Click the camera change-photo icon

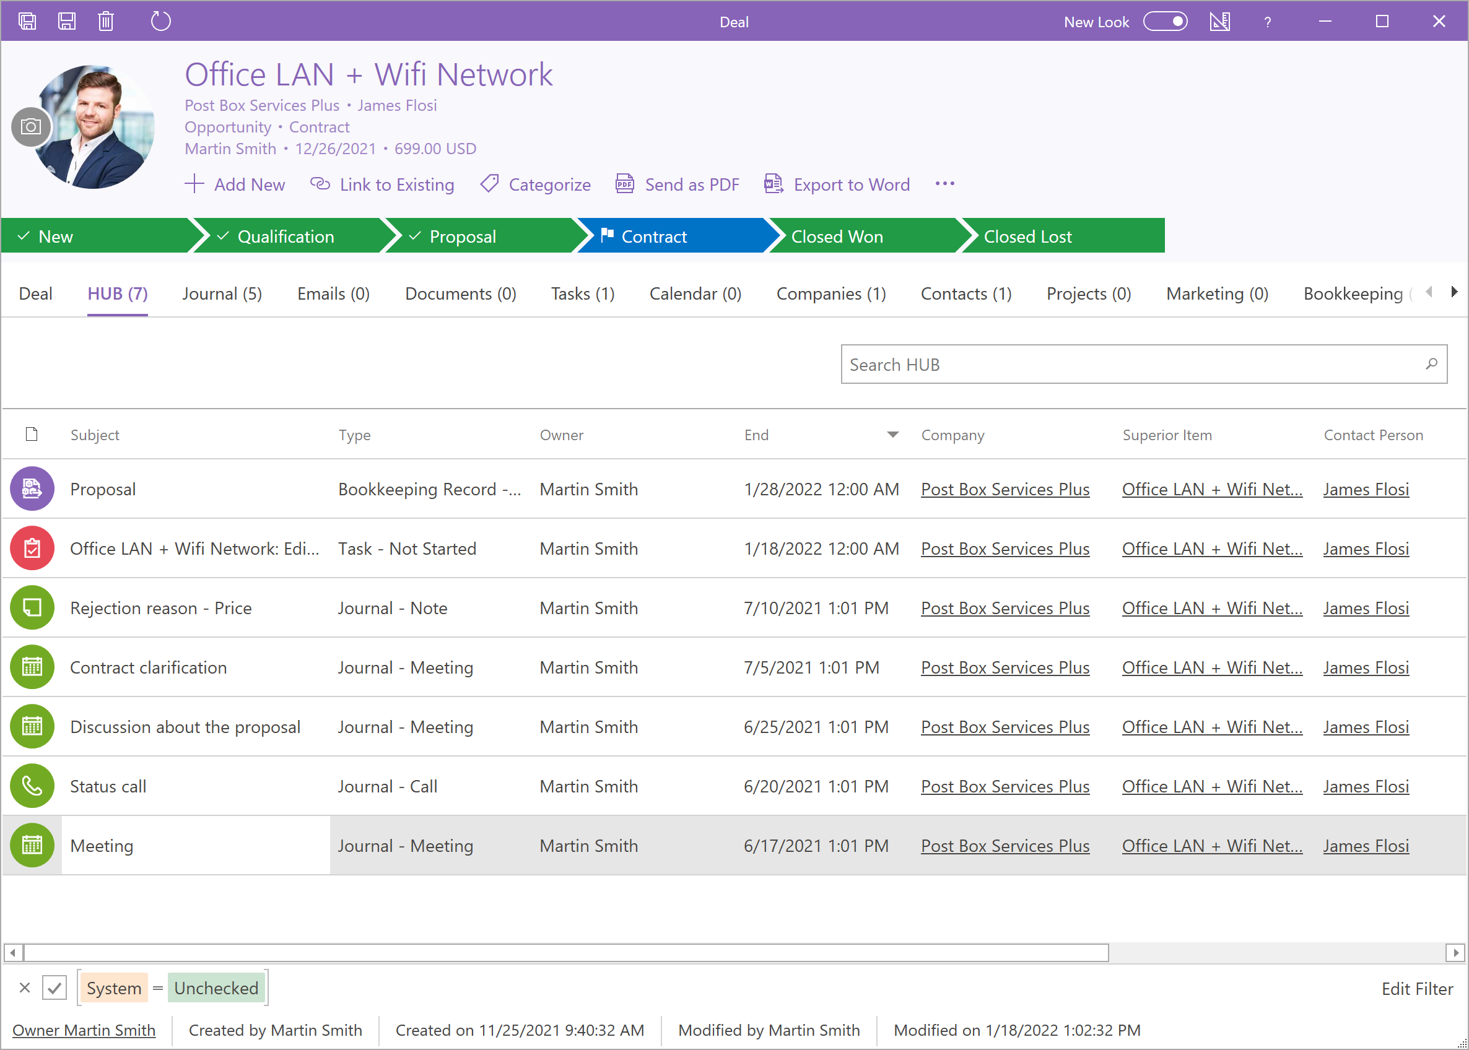click(x=30, y=127)
